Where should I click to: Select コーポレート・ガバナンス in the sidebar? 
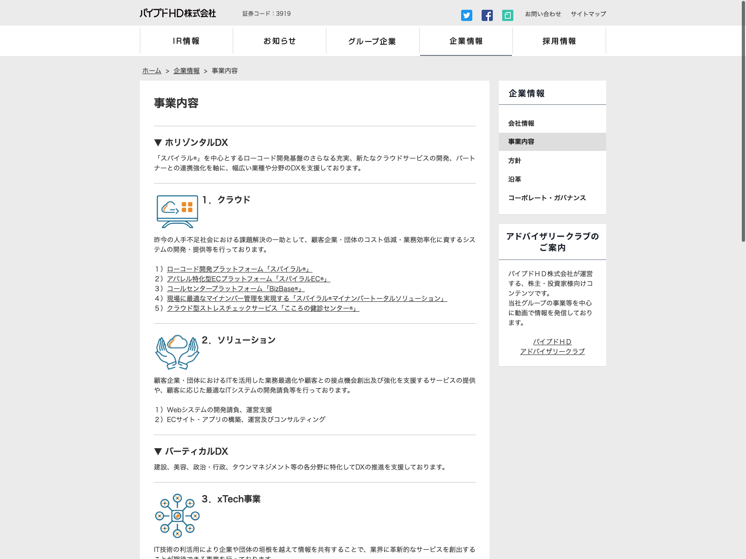(547, 198)
